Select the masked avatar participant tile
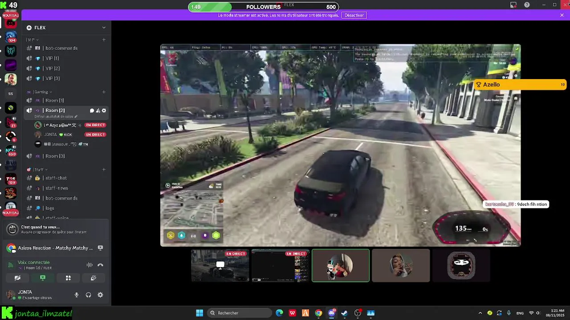 tap(461, 265)
